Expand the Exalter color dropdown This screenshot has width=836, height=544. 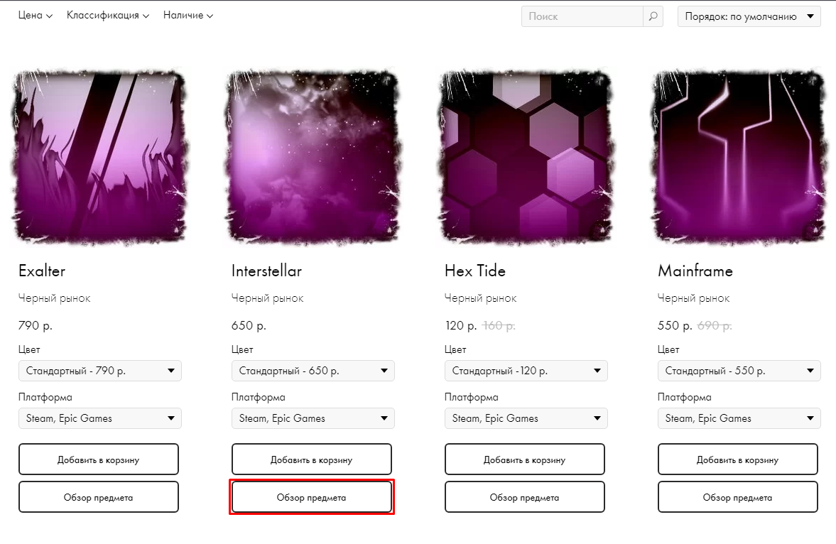click(100, 371)
